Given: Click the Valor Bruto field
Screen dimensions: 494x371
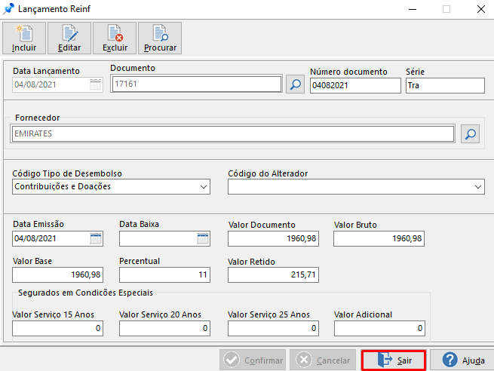Looking at the screenshot, I should (379, 238).
